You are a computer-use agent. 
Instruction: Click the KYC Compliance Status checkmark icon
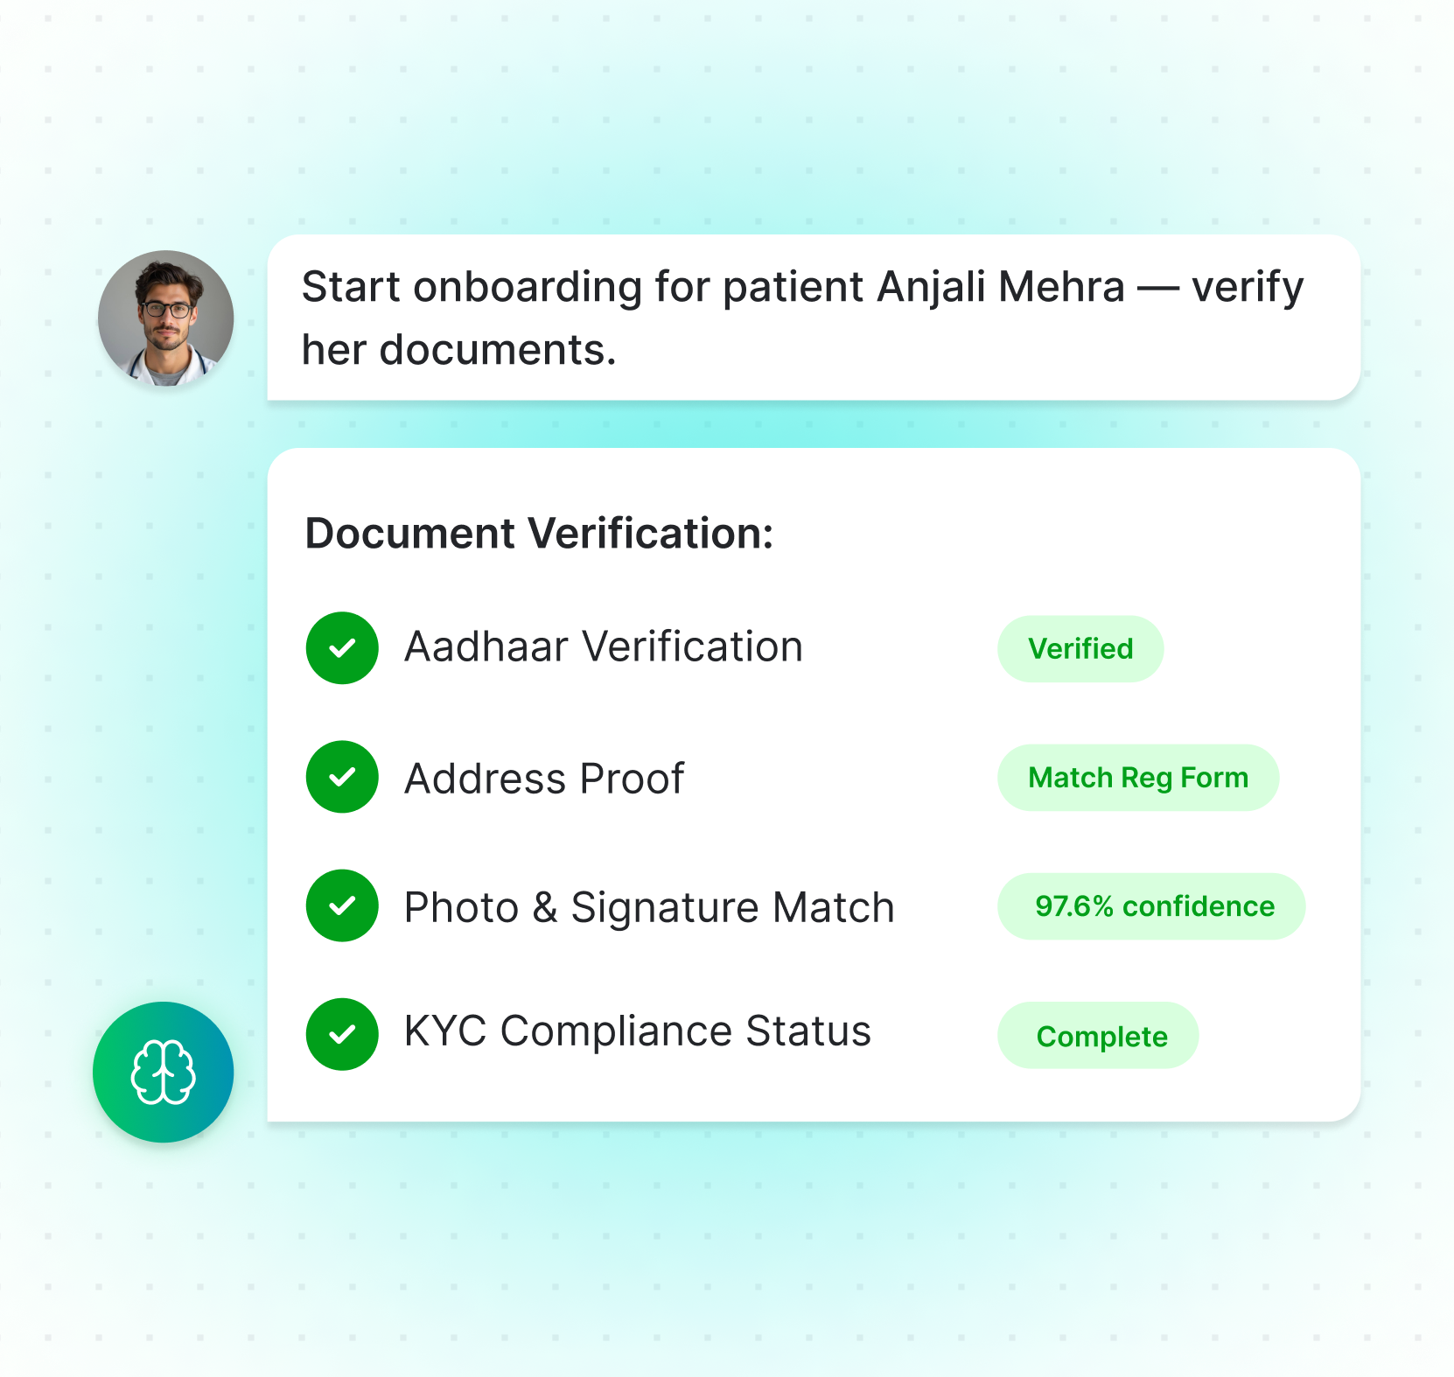tap(342, 1034)
